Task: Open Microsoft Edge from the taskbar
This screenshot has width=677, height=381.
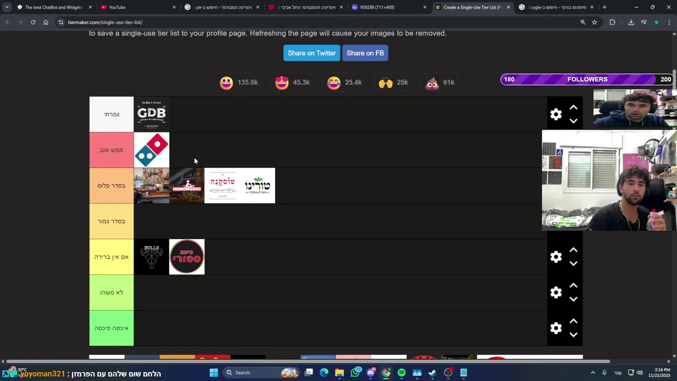Action: pos(324,373)
